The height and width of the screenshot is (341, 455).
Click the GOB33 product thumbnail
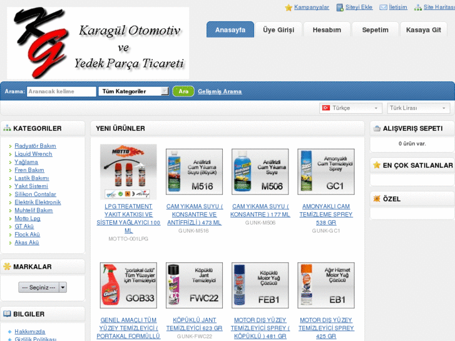128,285
